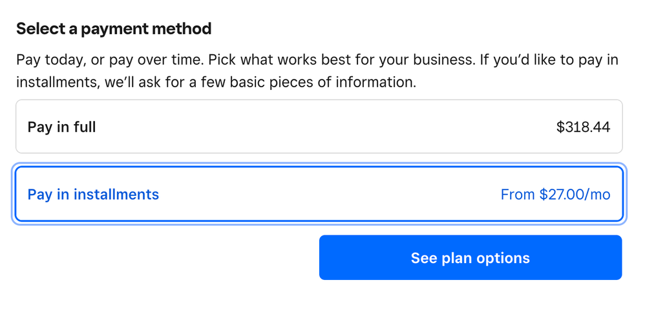Click the word "full" in the first card
Screen dimensions: 645x309
(84, 127)
